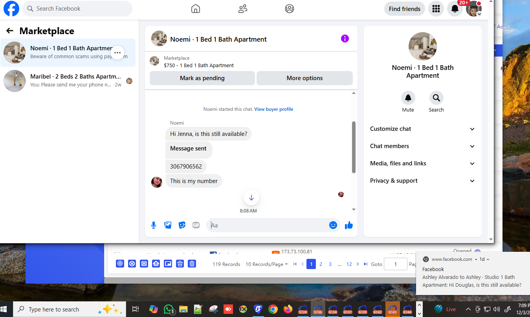530x317 pixels.
Task: Click the "$750 - 1 Bed 1 Bath Apartment" listing text
Action: click(x=199, y=66)
